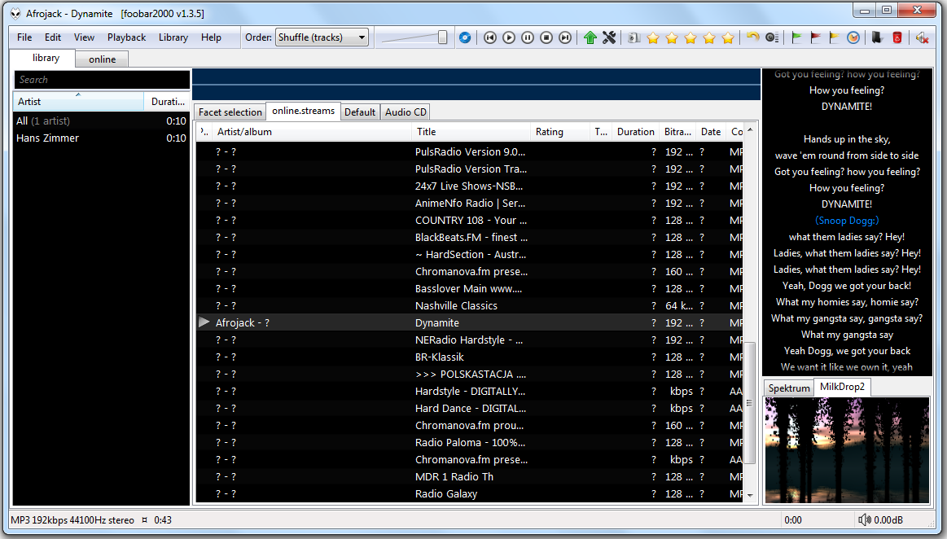Rate the track two stars
Image resolution: width=947 pixels, height=539 pixels.
point(672,38)
